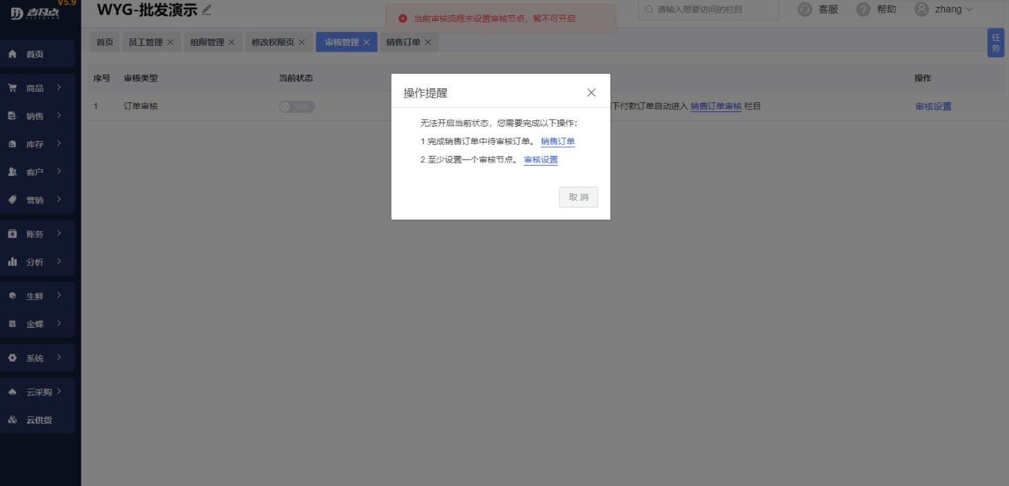Open 审核设置 link in dialog
This screenshot has height=486, width=1009.
[x=541, y=159]
